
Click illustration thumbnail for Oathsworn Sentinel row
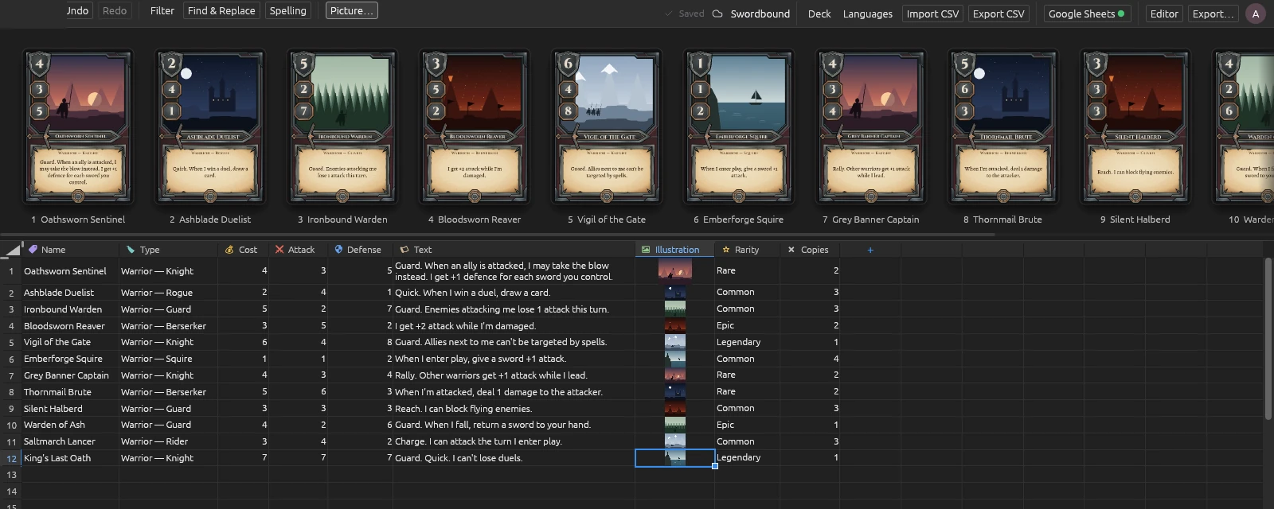pyautogui.click(x=675, y=270)
